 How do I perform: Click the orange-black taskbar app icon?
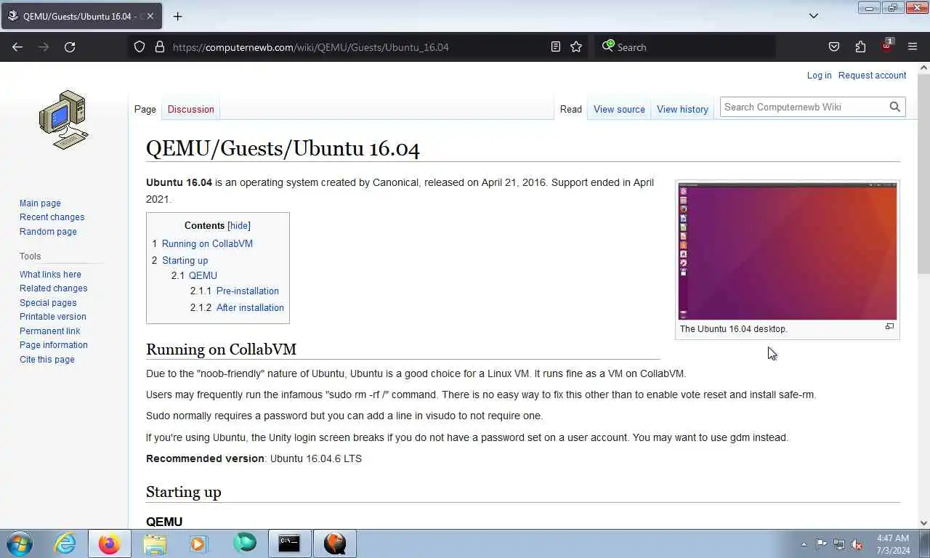coord(335,543)
